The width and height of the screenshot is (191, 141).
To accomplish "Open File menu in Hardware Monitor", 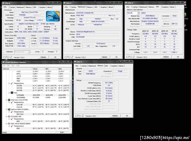I will 4,66.
